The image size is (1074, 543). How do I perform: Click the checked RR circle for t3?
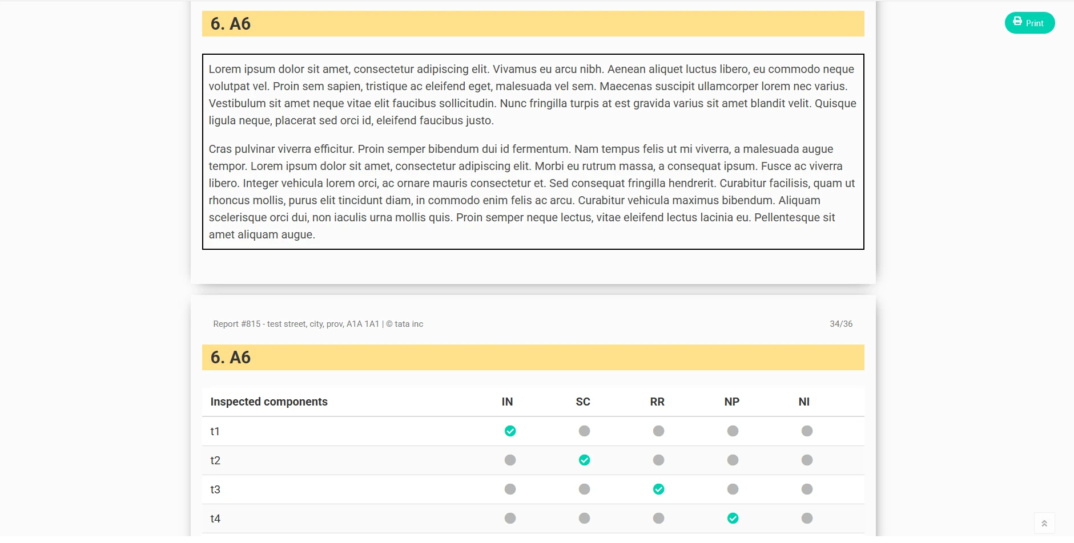pos(658,489)
